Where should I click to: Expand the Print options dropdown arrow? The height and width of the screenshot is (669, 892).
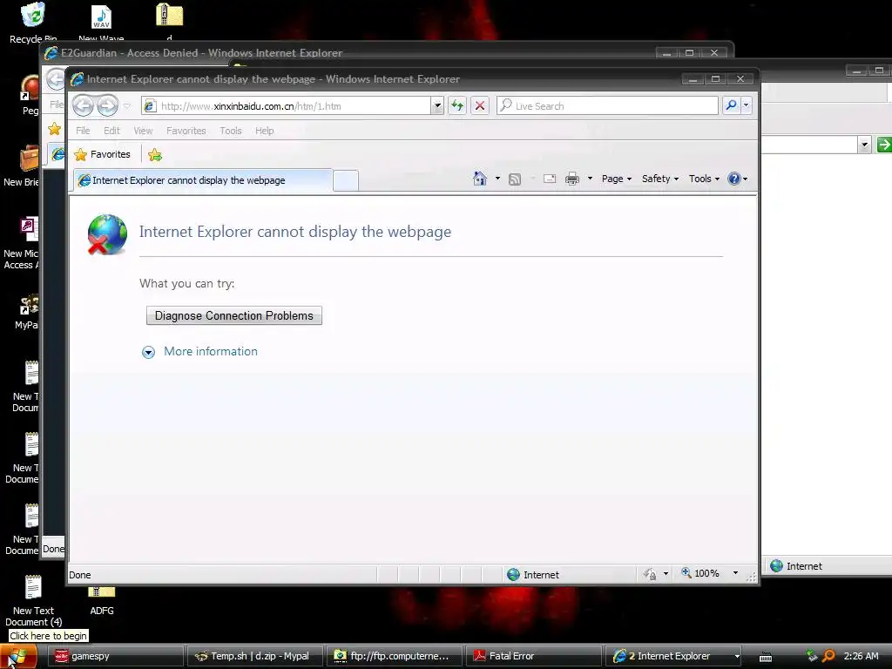[590, 179]
